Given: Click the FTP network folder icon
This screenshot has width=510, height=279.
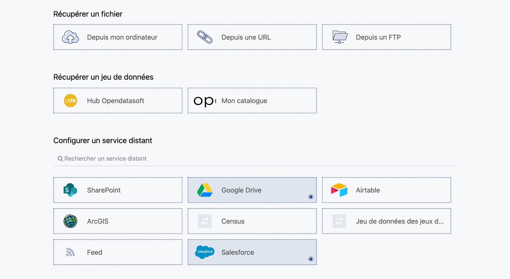Looking at the screenshot, I should pyautogui.click(x=340, y=37).
